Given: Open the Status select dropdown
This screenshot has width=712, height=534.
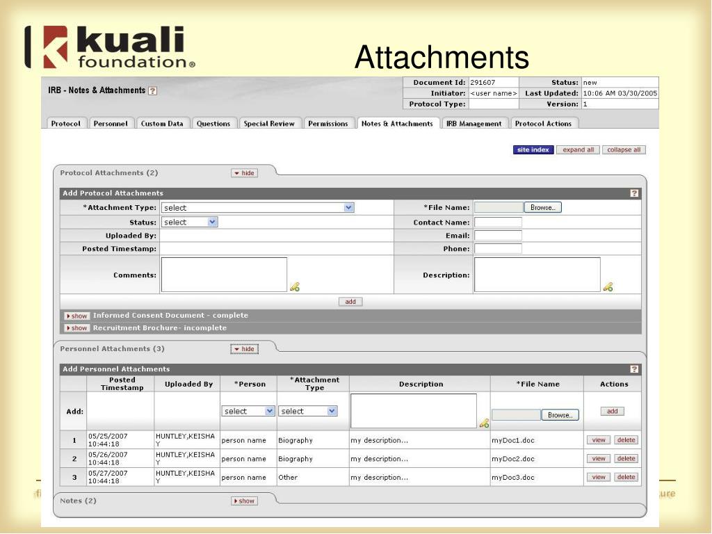Looking at the screenshot, I should (x=190, y=222).
